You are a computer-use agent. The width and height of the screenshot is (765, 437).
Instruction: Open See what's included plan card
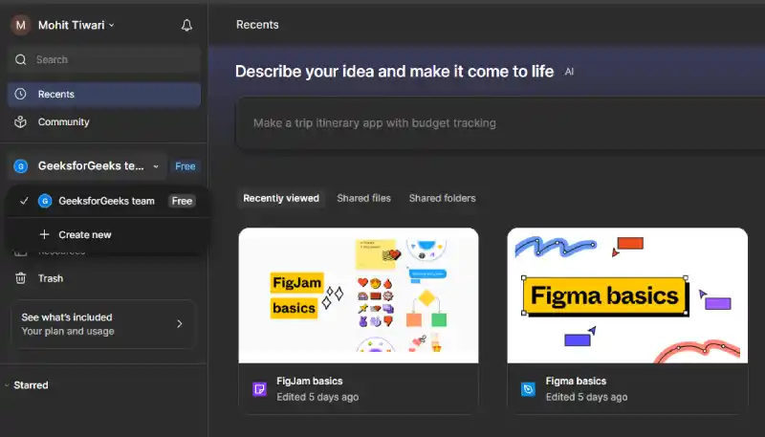103,324
